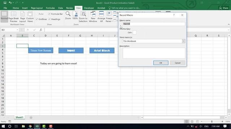231x129 pixels.
Task: Click the Times New Roman button shape
Action: 41,51
